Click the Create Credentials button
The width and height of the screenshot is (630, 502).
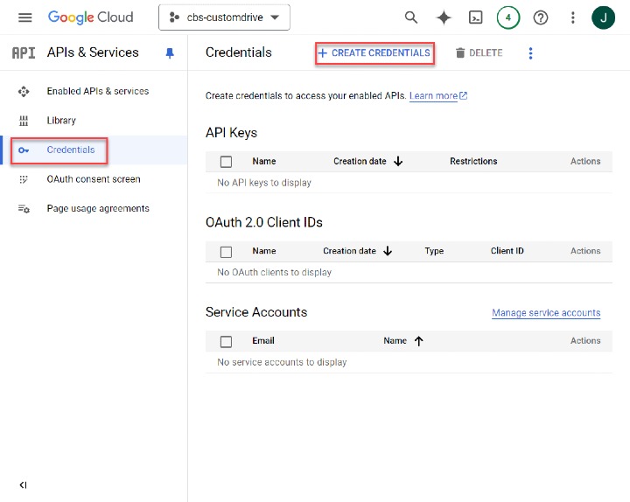click(374, 53)
